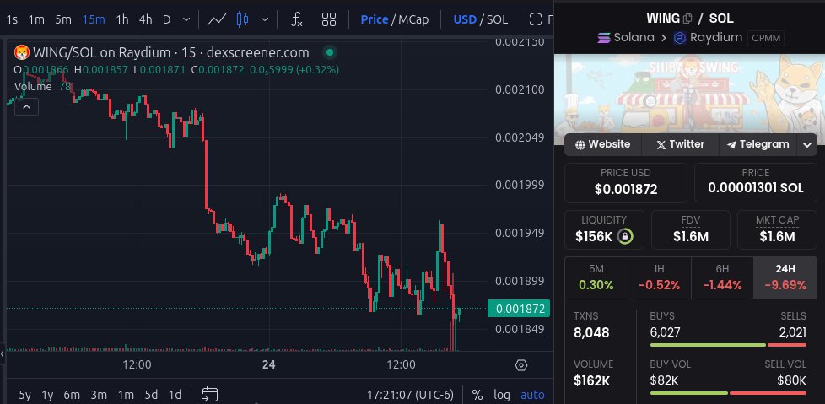Set the range to 5d
Image resolution: width=825 pixels, height=404 pixels.
pyautogui.click(x=151, y=395)
